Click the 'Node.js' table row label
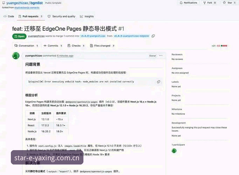 [x=32, y=131]
